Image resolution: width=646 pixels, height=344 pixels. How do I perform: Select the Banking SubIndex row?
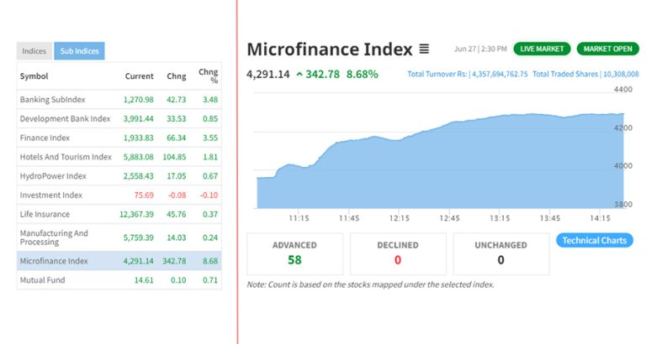pos(119,100)
